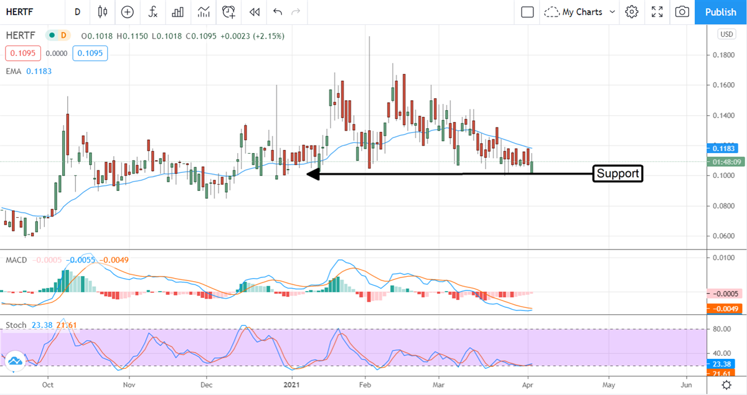The image size is (747, 395).
Task: Select the layout rectangle icon
Action: [528, 12]
